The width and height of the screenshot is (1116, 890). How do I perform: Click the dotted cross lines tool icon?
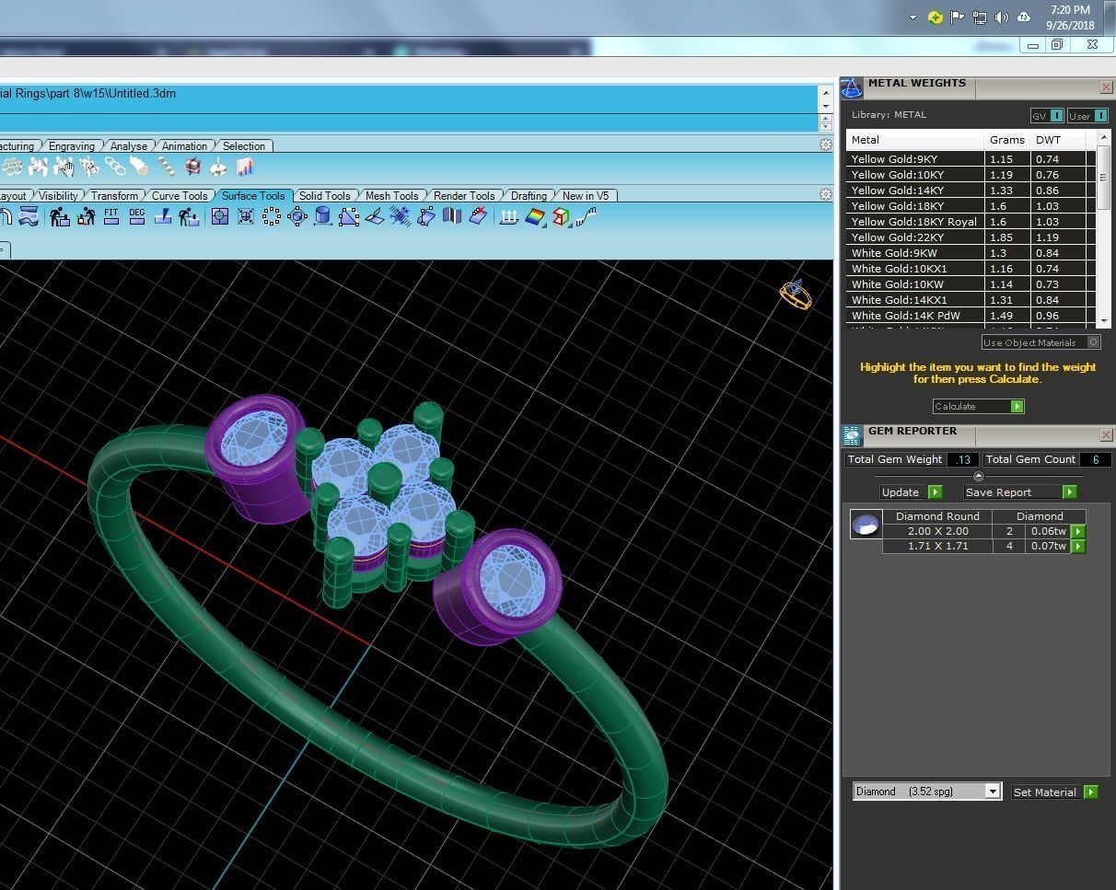click(x=401, y=216)
